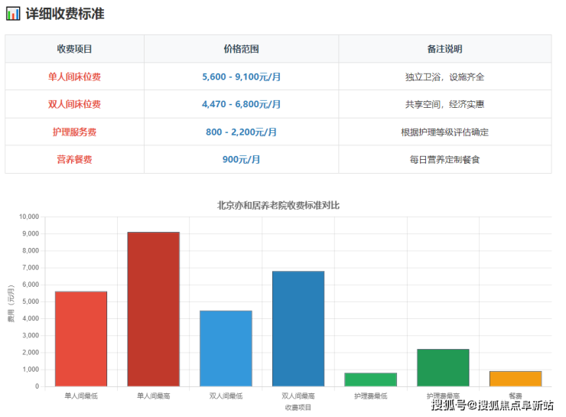Click the 收费项目 x-axis title
Viewport: 566px width, 417px height.
(298, 407)
